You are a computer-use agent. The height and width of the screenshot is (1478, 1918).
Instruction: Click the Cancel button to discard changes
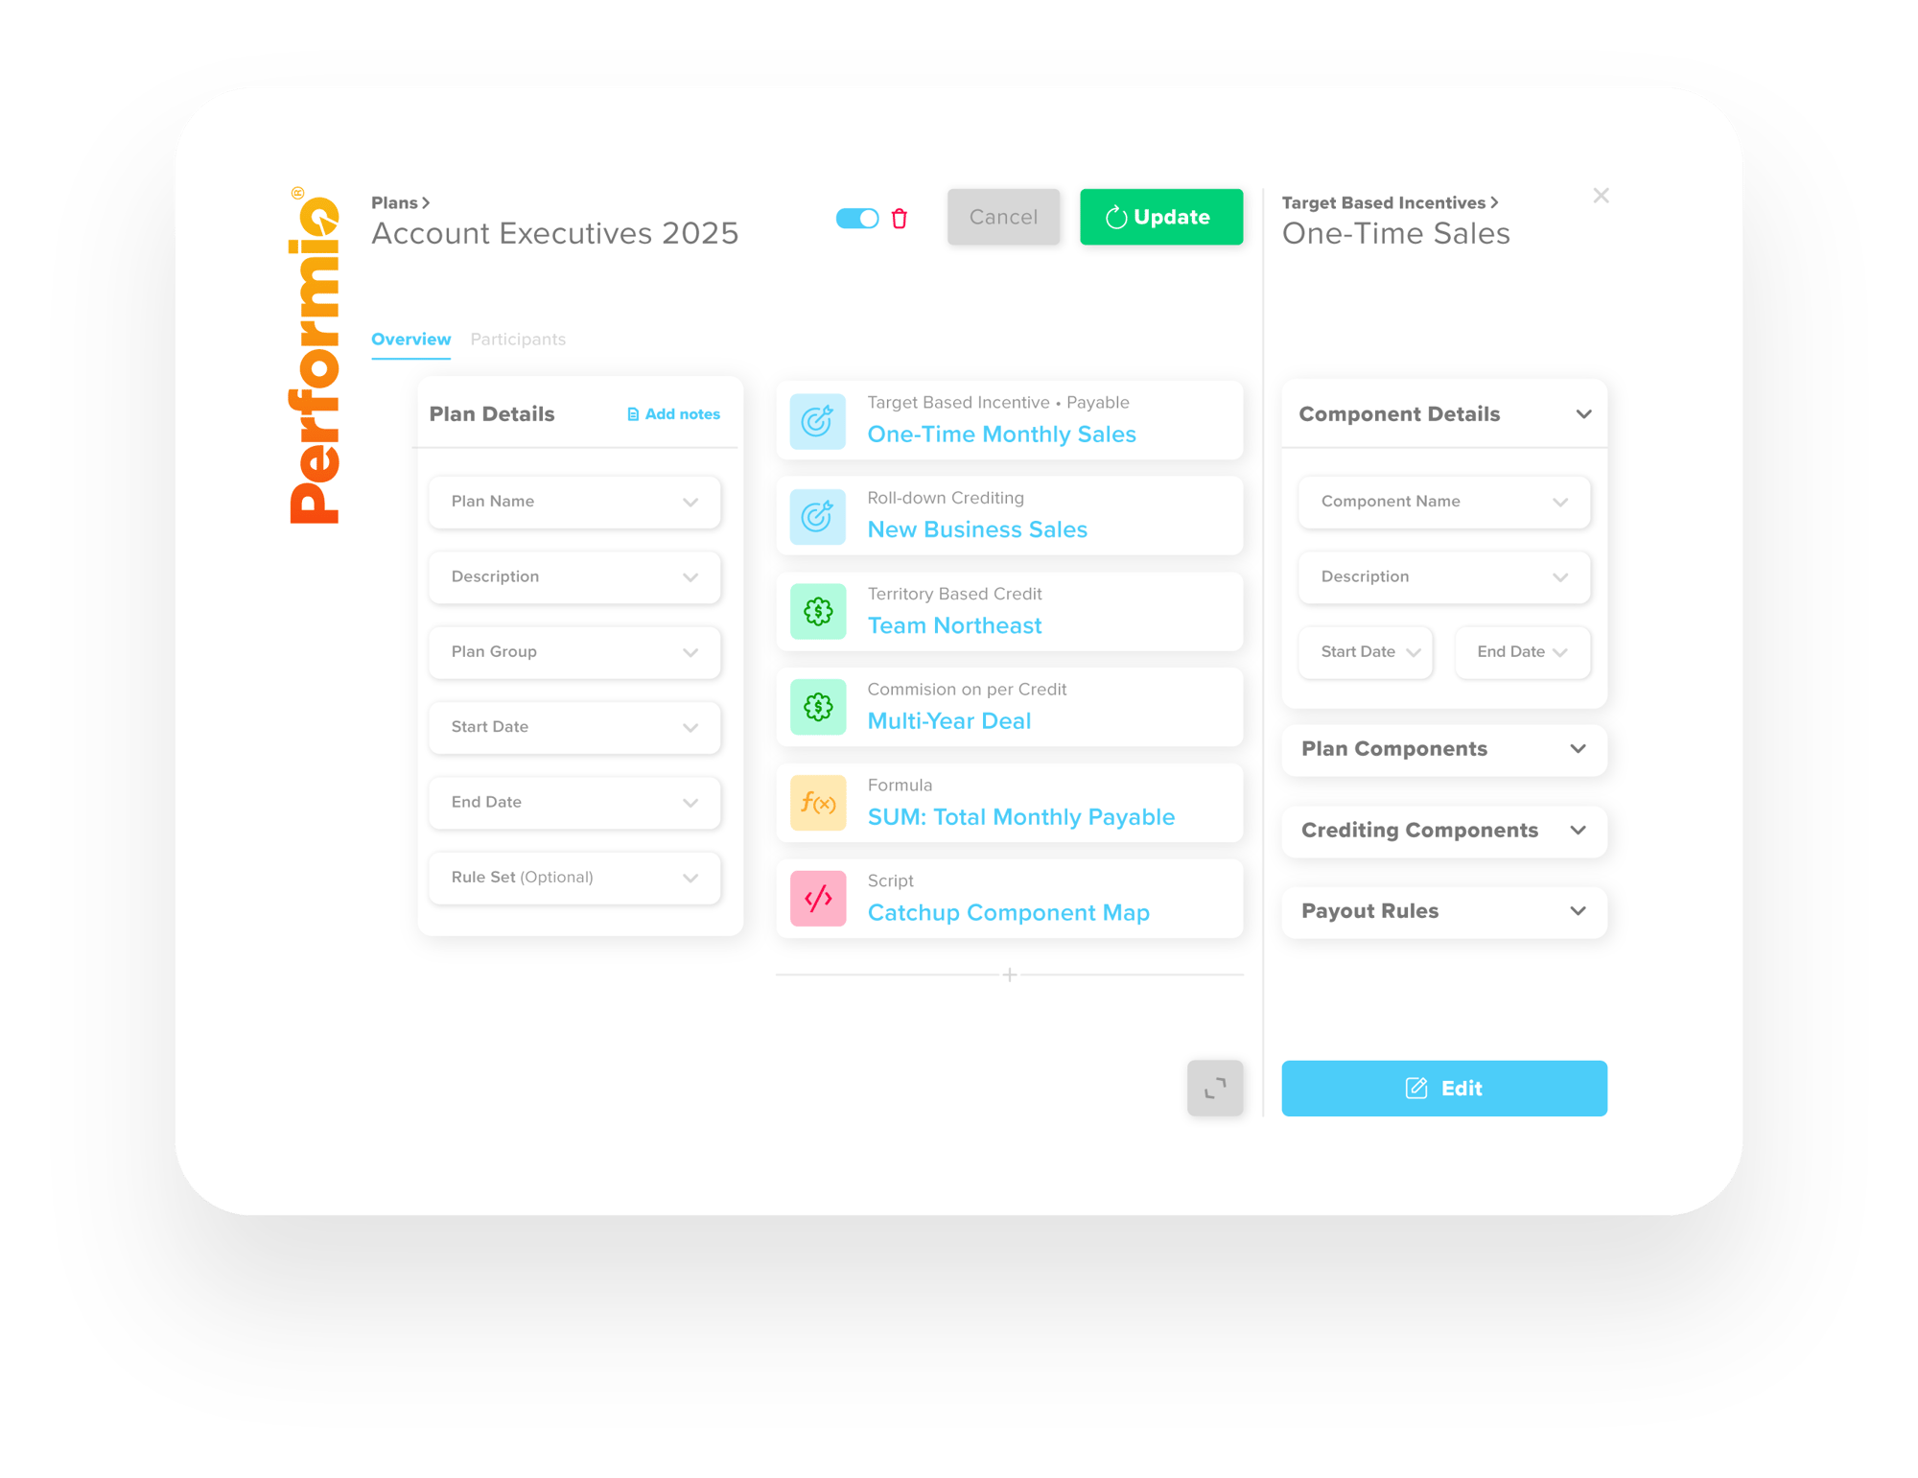[x=1002, y=218]
